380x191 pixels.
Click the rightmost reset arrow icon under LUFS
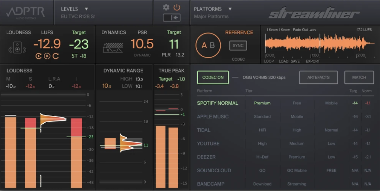pyautogui.click(x=56, y=56)
